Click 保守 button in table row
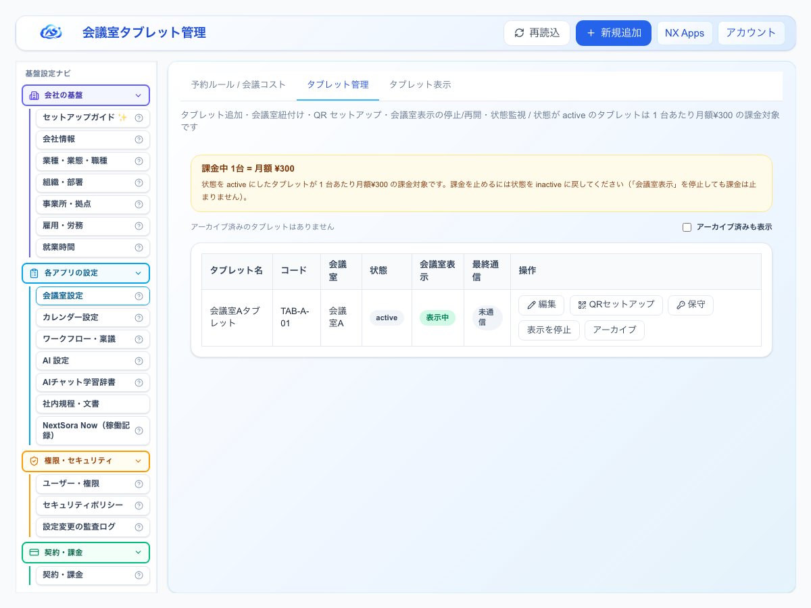Screen dimensions: 811x608 691,305
